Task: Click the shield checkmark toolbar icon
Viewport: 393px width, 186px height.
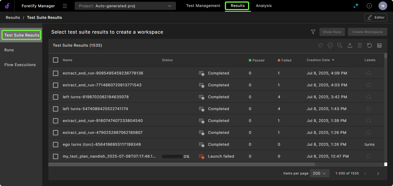Action: tap(330, 45)
